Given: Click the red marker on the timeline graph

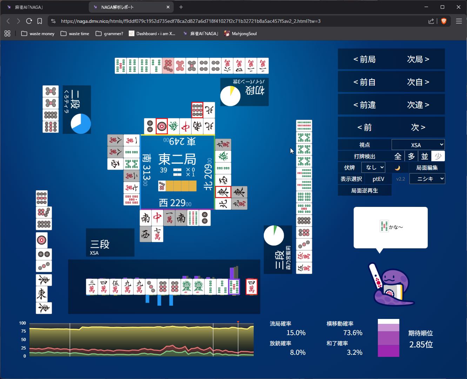Looking at the screenshot, I should (238, 322).
